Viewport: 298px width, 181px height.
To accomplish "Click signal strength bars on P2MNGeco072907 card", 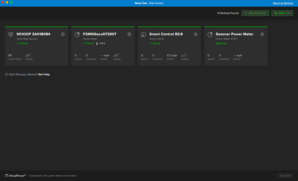I will coord(116,55).
